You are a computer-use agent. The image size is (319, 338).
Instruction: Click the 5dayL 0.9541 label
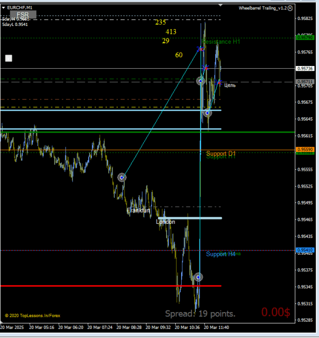click(15, 24)
